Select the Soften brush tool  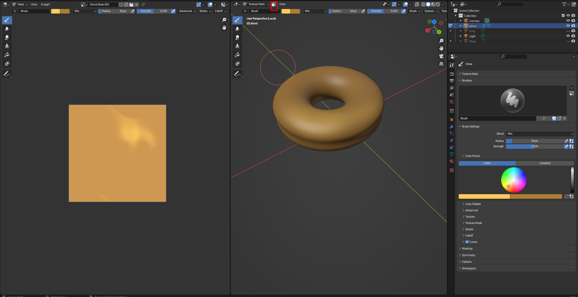click(x=7, y=29)
